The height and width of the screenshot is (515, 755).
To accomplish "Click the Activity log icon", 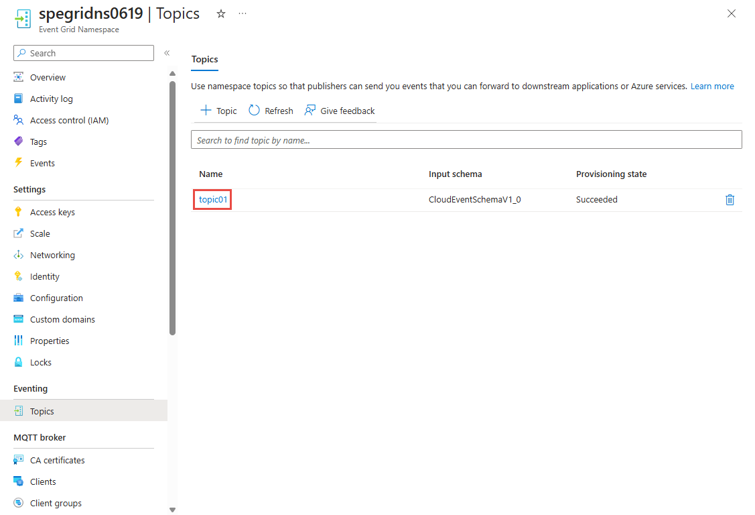I will point(18,99).
